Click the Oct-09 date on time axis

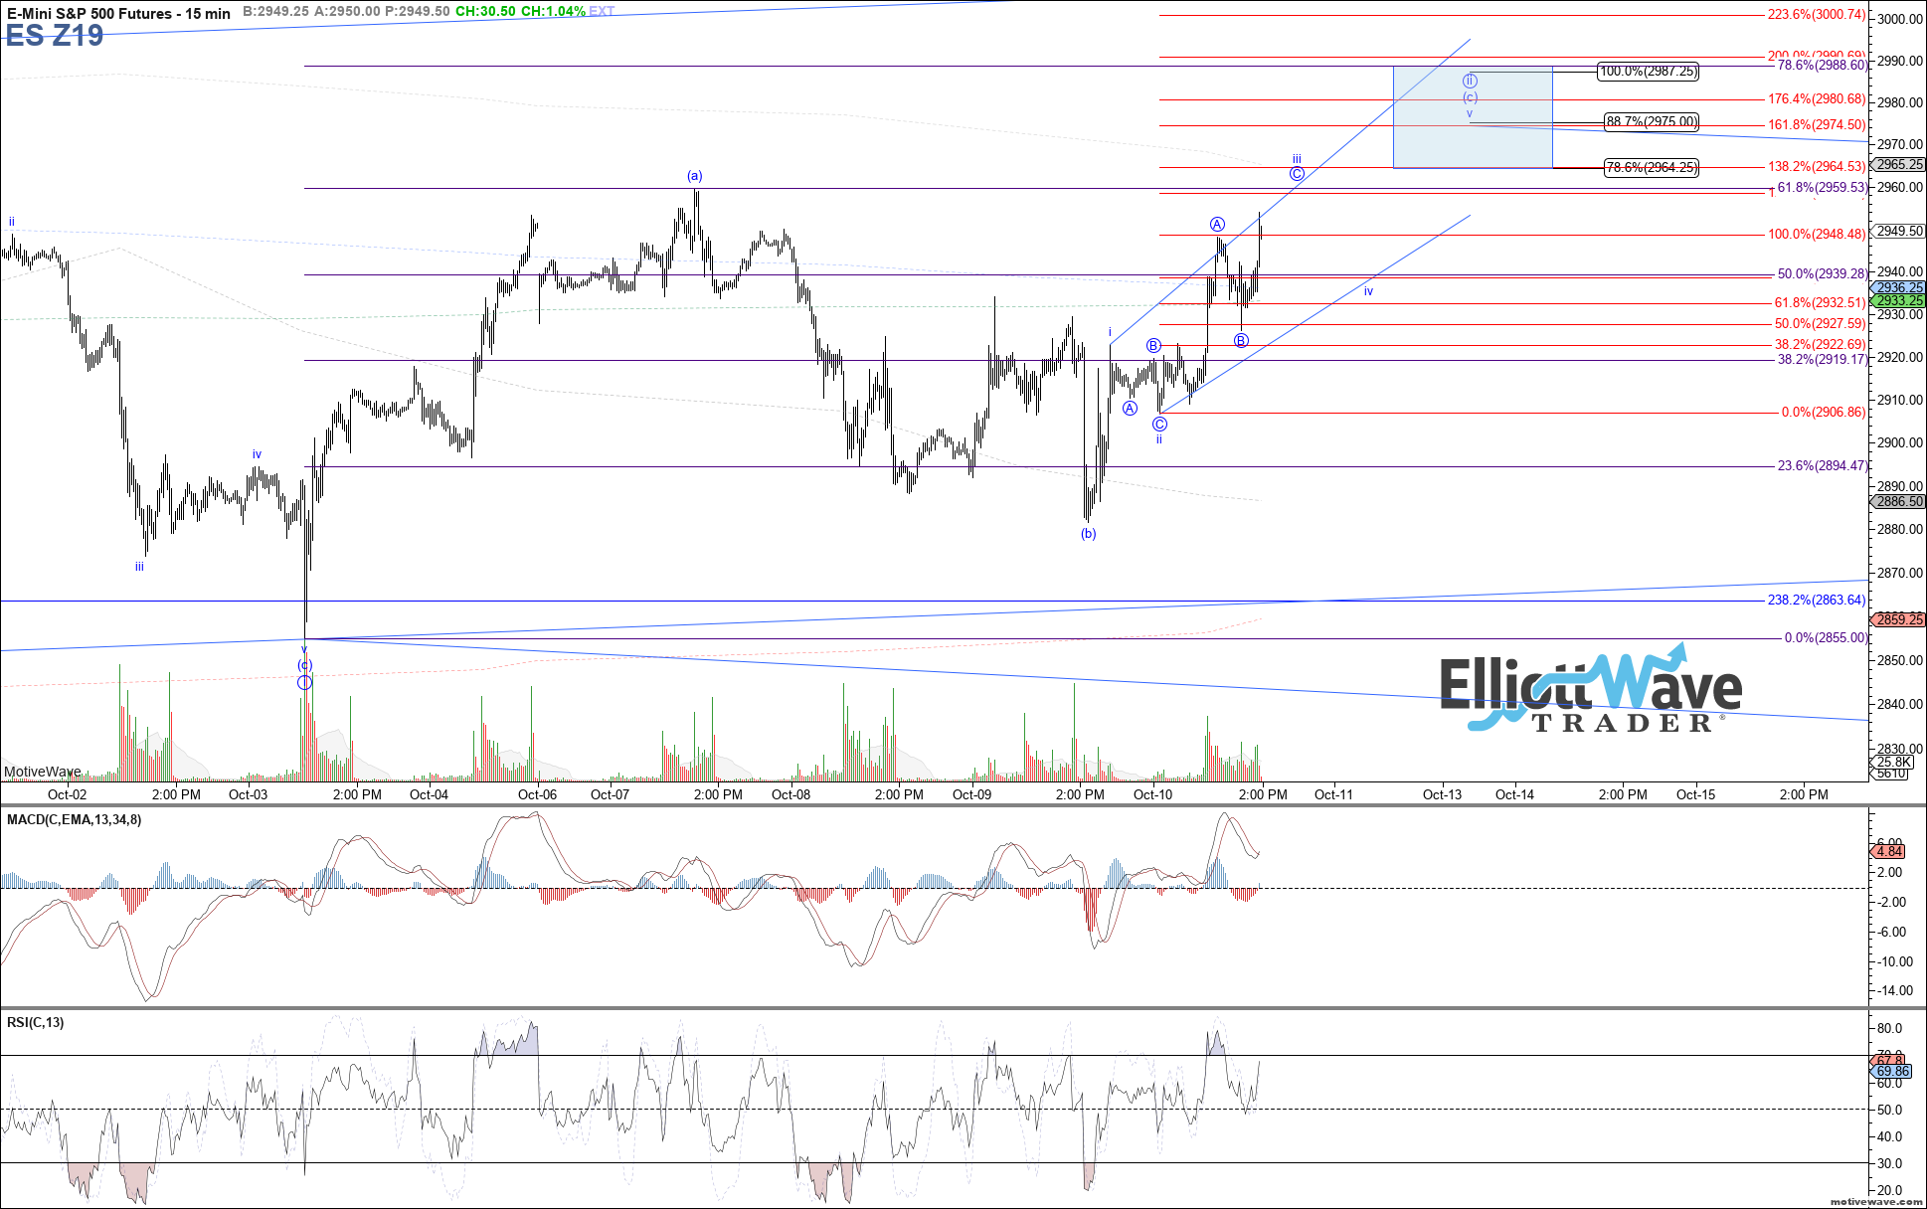[x=971, y=794]
